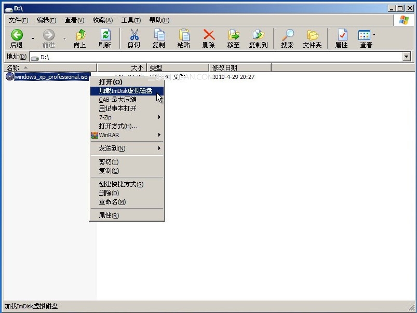Choose 复制(C) in context menu
Screen dimensions: 417x313
click(x=127, y=170)
